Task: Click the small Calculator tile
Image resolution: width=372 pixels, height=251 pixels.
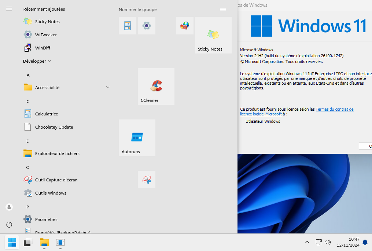Action: click(x=128, y=26)
